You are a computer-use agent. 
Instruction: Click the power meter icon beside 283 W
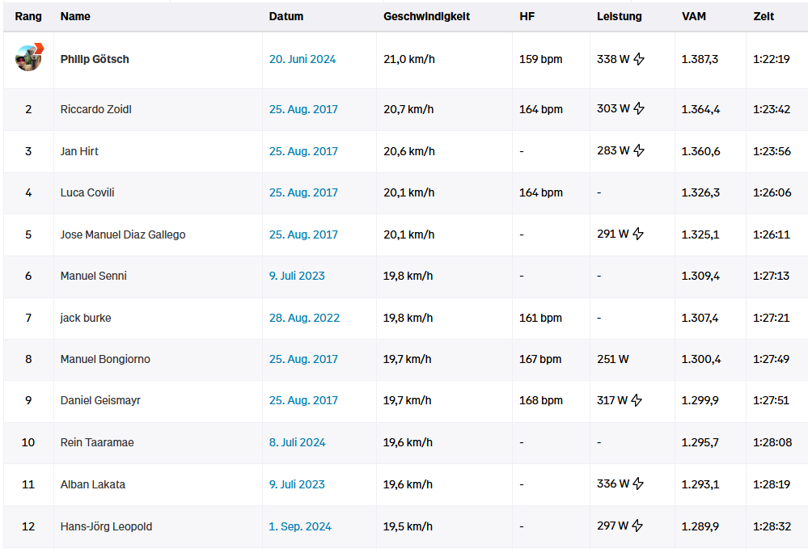pyautogui.click(x=639, y=150)
